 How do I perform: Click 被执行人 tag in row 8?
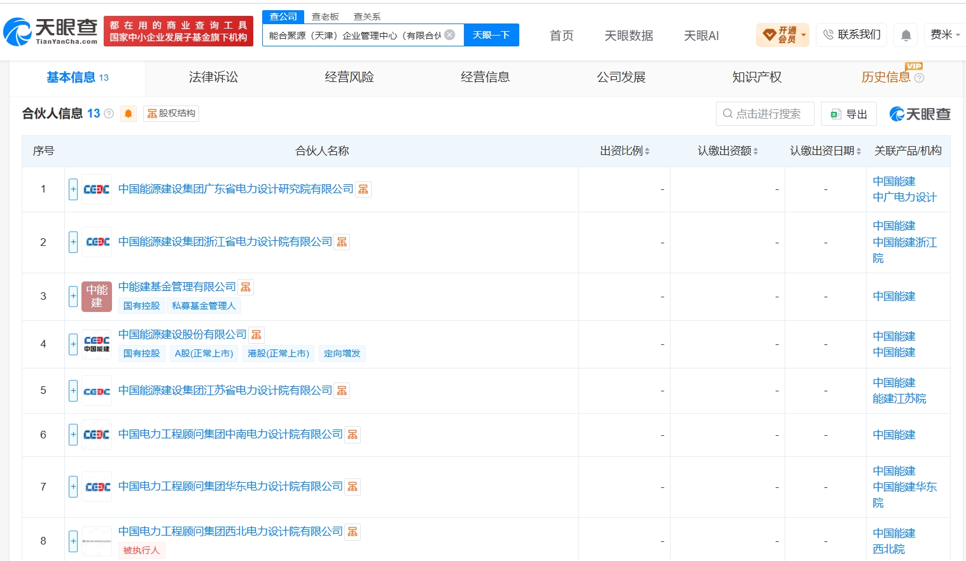pos(141,551)
